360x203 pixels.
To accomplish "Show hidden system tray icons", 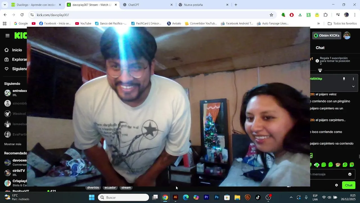I will point(291,197).
